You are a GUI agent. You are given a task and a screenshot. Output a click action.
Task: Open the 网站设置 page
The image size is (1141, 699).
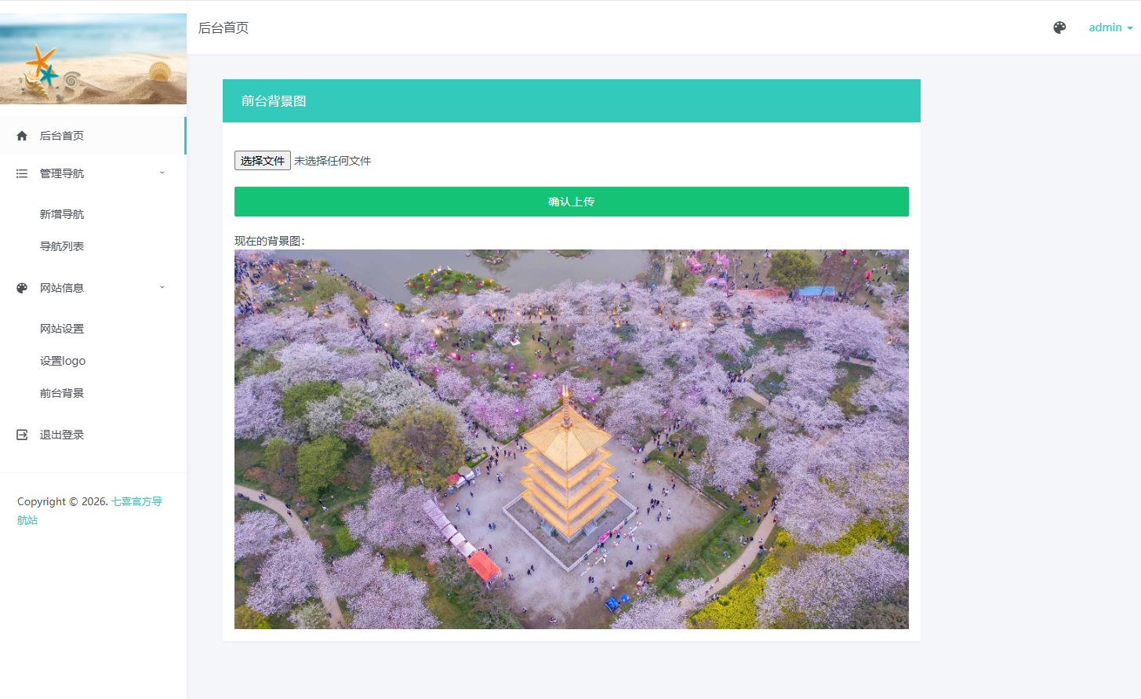62,328
